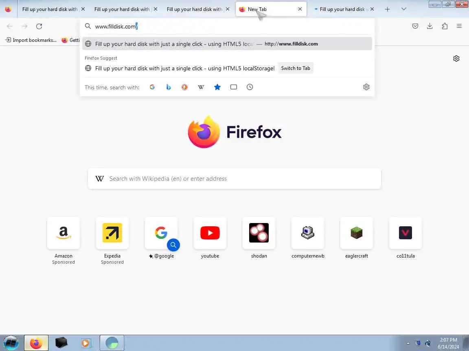Click the URL bar with www.filldisk.com
Screen dimensions: 469x351
[x=227, y=26]
